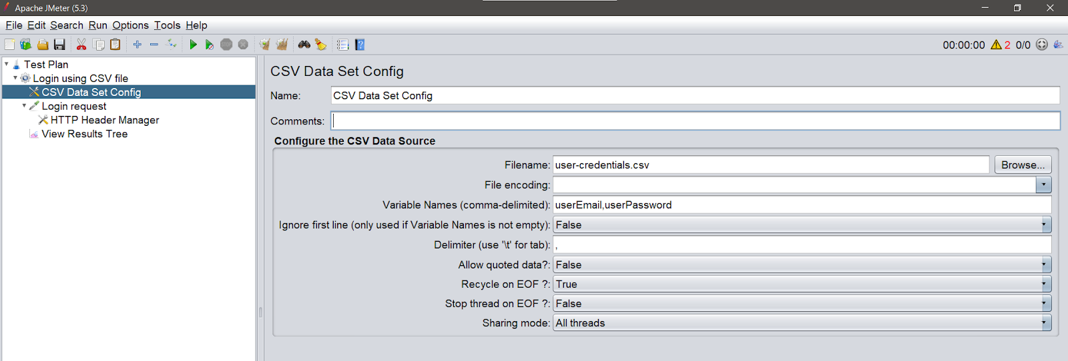The width and height of the screenshot is (1068, 361).
Task: Click the green Start test button
Action: click(x=193, y=45)
